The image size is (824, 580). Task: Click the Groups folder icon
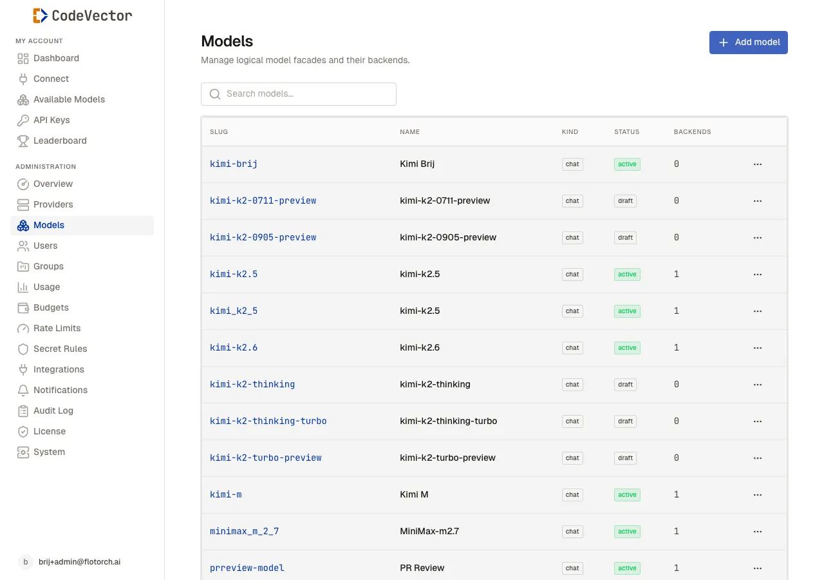[23, 266]
